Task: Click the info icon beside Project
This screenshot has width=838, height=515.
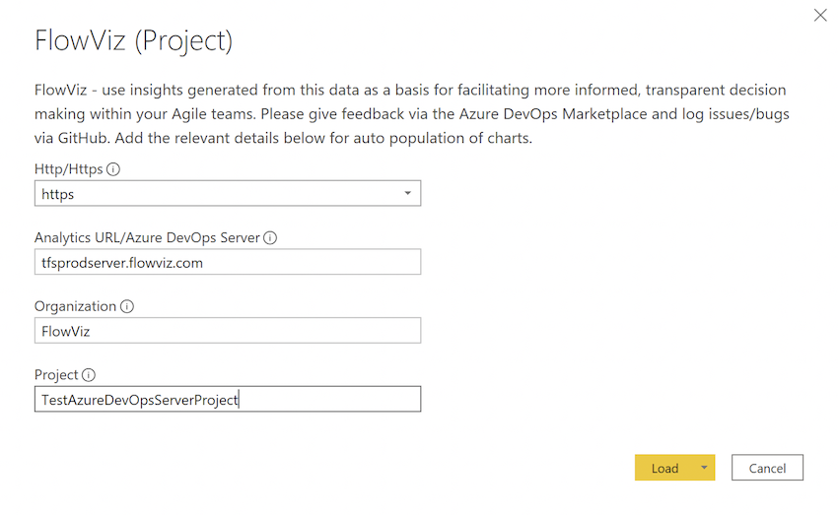Action: tap(89, 375)
